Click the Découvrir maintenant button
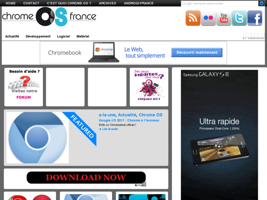Viewport: 267px width, 200px height. 197,52
